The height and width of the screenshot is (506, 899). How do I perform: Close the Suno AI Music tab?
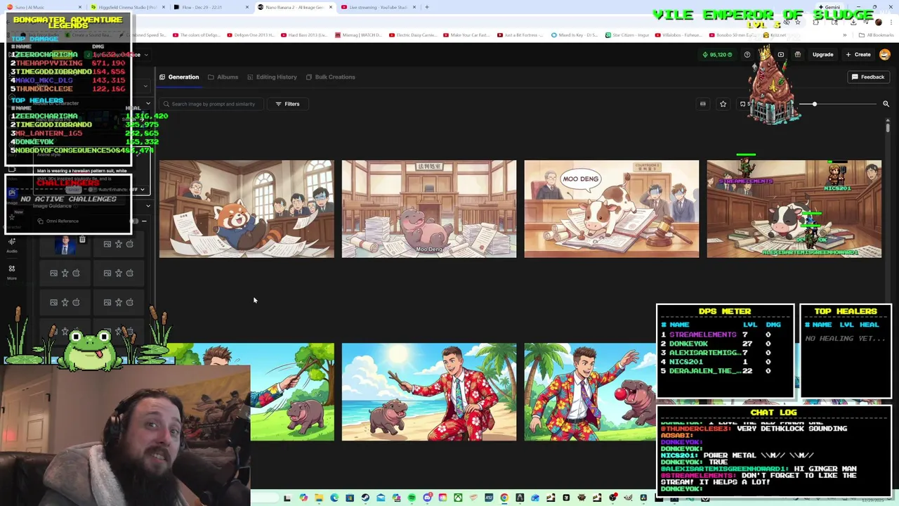79,7
